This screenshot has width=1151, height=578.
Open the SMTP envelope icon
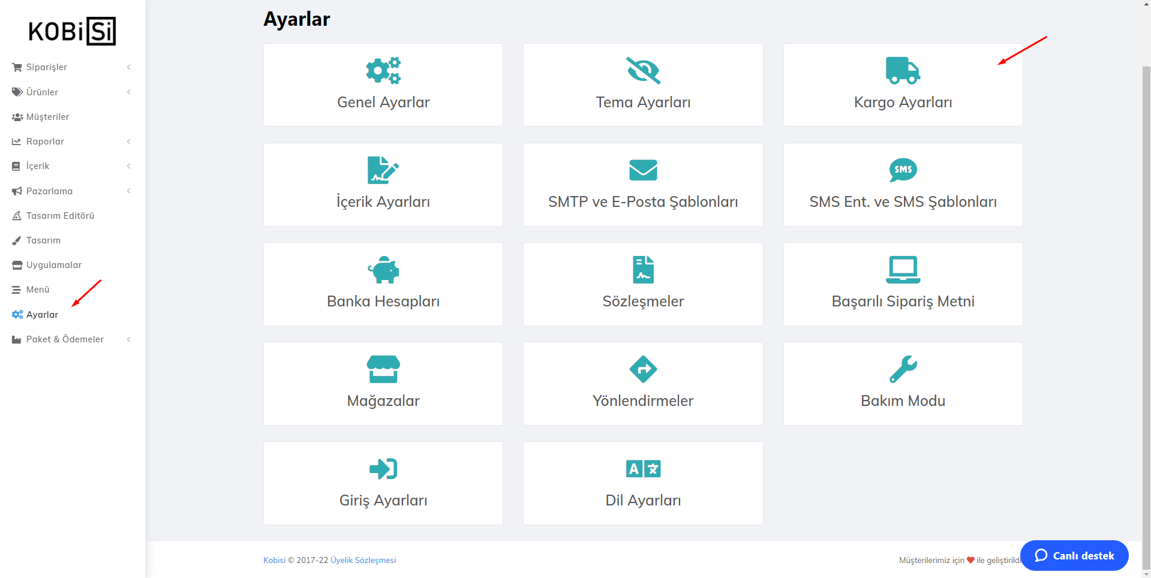coord(643,170)
